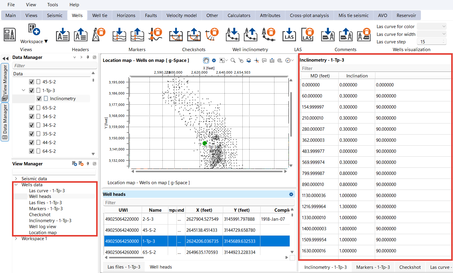Select the measuring tape tool on the map
453x273 pixels.
coord(280,60)
